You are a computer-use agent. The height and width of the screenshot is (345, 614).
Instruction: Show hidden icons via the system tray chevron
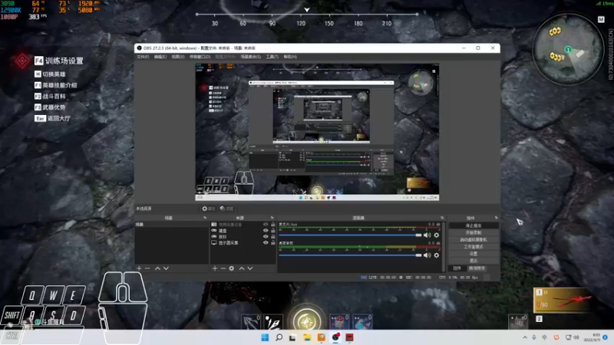(x=525, y=337)
